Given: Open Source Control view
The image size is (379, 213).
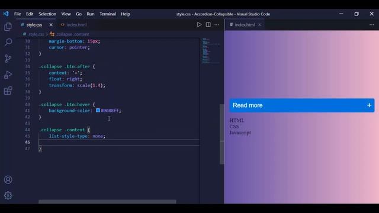Looking at the screenshot, I should point(8,59).
